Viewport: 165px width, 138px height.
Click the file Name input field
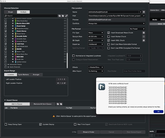point(113,12)
